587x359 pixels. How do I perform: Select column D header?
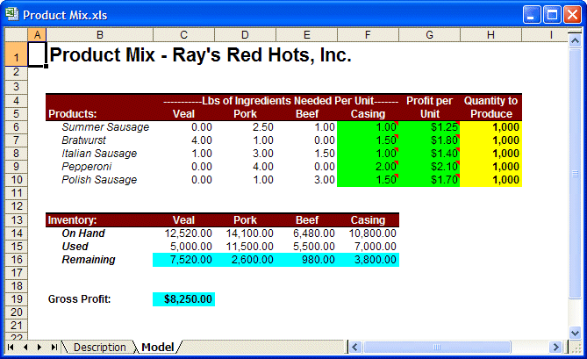click(245, 35)
